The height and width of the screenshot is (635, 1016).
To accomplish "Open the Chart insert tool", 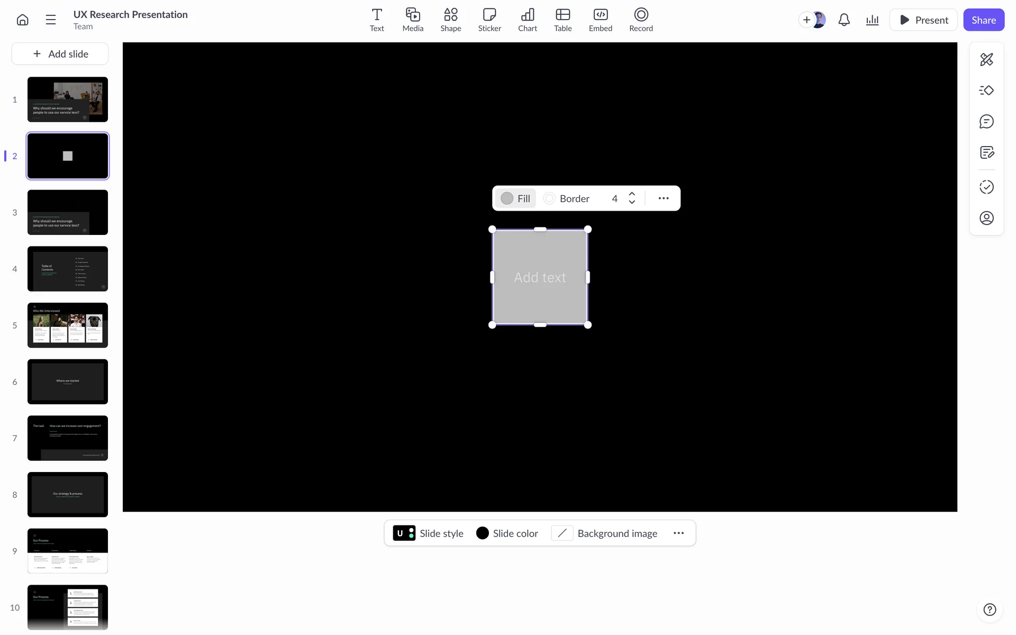I will click(x=527, y=20).
